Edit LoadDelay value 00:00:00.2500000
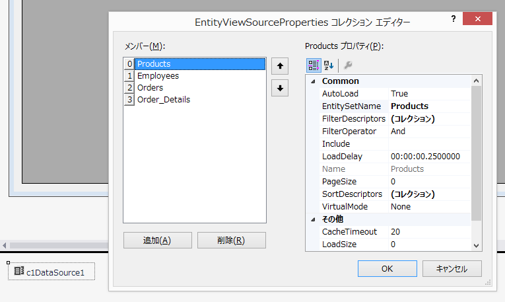Viewport: 505px width, 302px height. pos(430,157)
